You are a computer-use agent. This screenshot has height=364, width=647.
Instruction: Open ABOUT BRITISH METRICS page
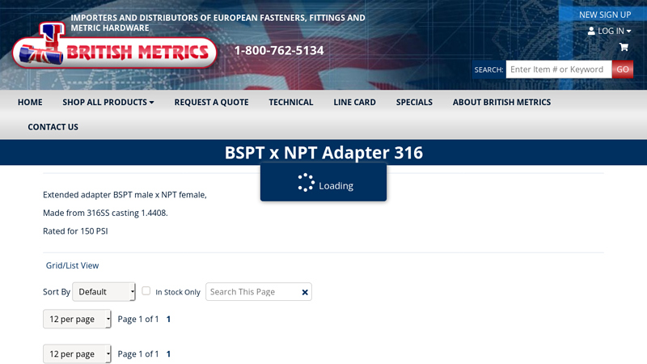pyautogui.click(x=501, y=103)
